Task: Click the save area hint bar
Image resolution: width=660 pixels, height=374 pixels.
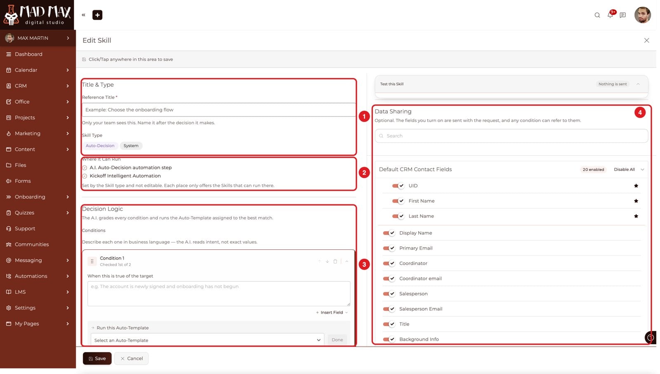Action: [x=366, y=59]
